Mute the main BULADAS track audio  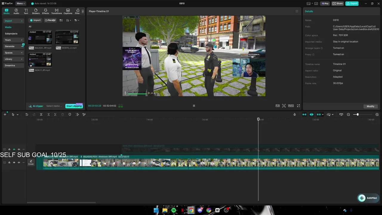(19, 162)
